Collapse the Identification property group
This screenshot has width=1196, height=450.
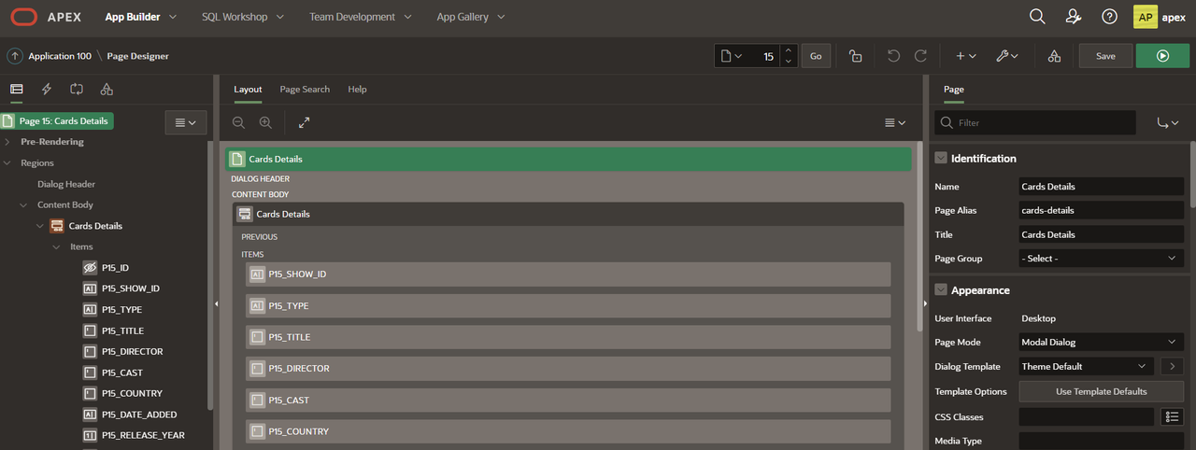(941, 159)
